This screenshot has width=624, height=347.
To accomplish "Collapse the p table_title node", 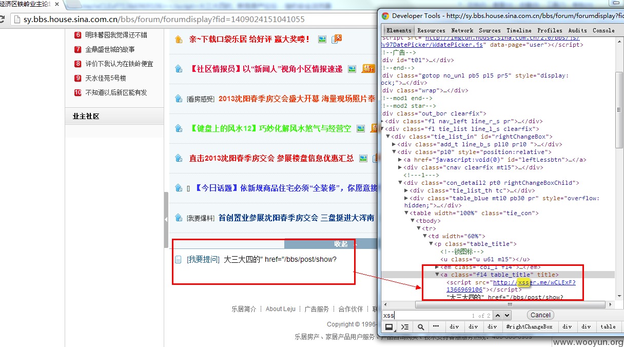I will (x=431, y=244).
